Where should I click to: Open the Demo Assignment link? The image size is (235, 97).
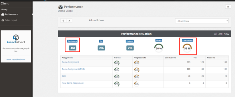70,62
